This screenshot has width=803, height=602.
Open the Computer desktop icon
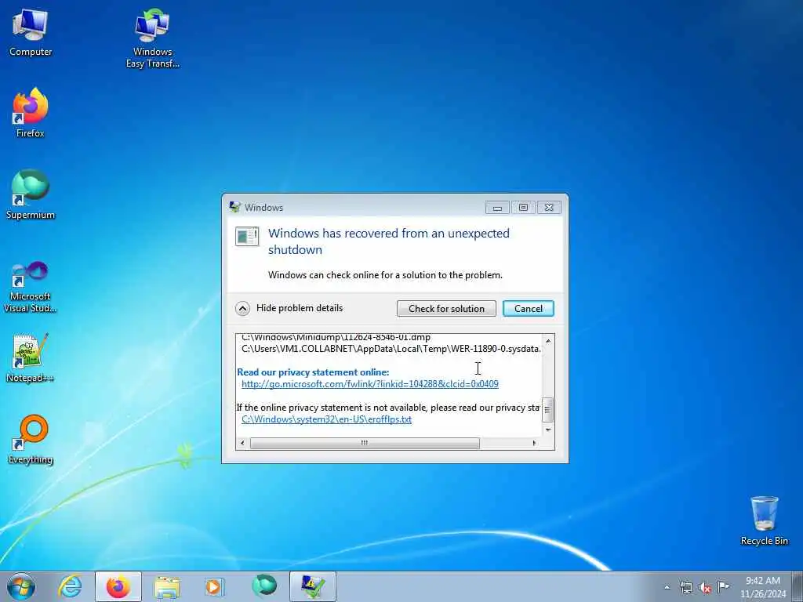31,33
